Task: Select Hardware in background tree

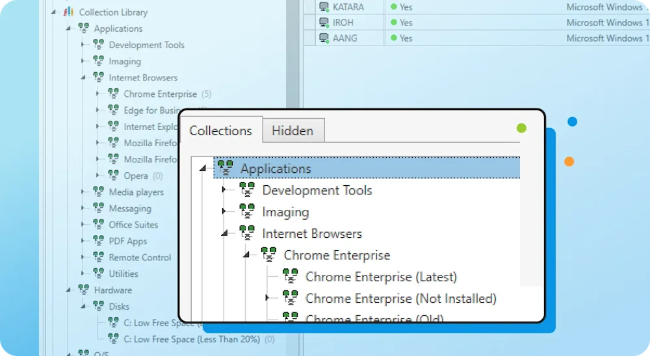Action: 112,290
